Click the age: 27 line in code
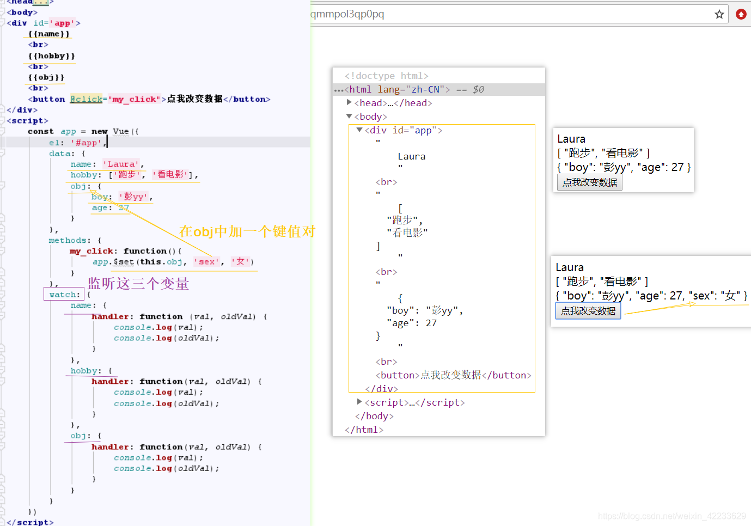Viewport: 751px width, 526px height. coord(111,207)
